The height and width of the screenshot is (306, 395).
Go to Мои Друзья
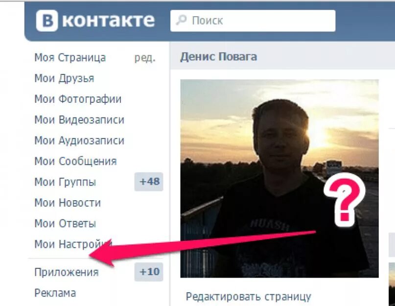click(64, 78)
